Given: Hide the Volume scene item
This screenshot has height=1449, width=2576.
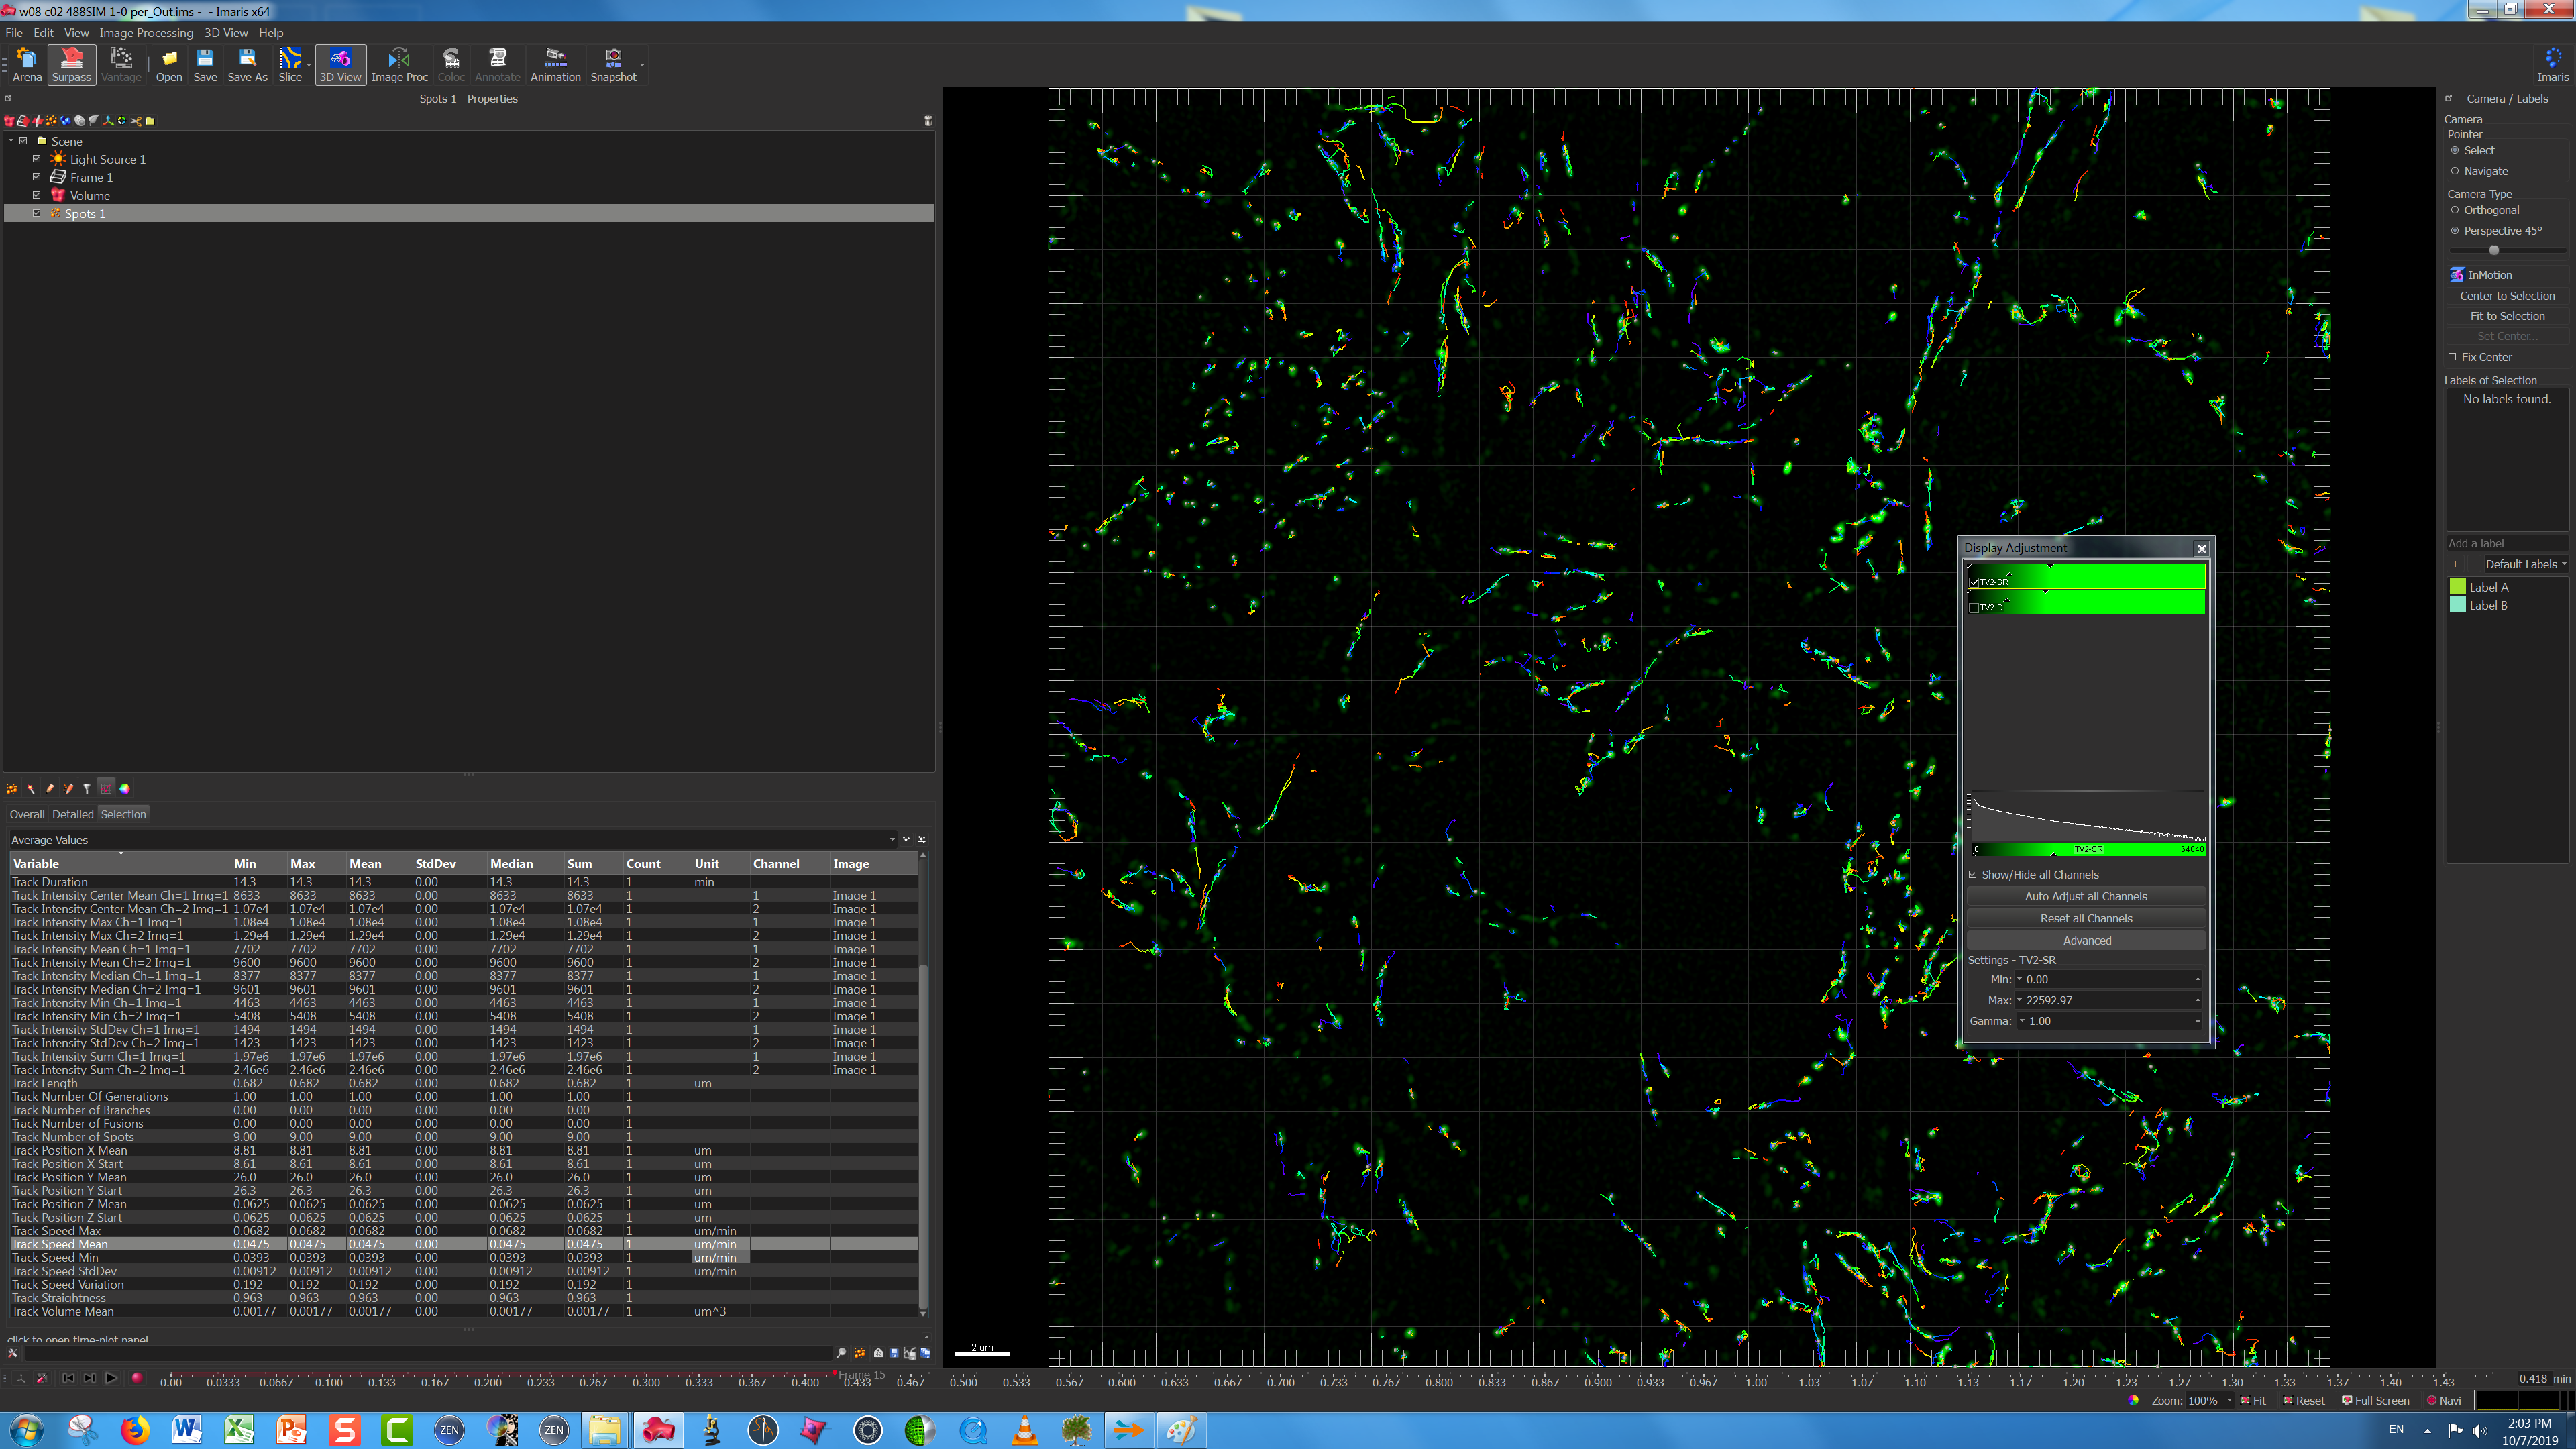Looking at the screenshot, I should [x=37, y=195].
